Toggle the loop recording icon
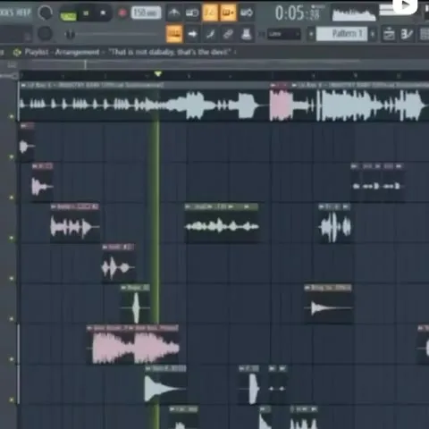The width and height of the screenshot is (429, 429). pyautogui.click(x=247, y=13)
